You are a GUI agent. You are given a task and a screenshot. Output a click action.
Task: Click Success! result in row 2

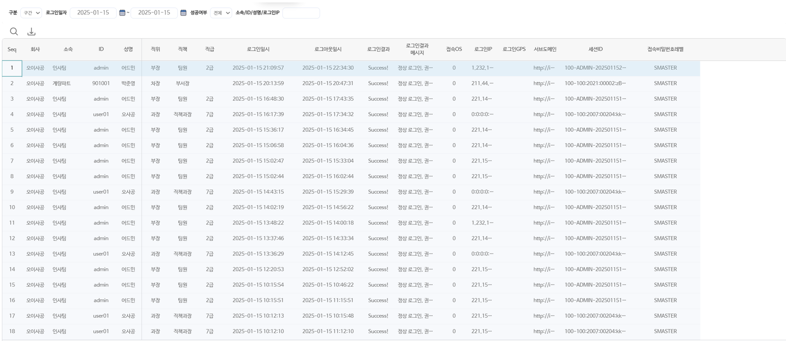pyautogui.click(x=378, y=84)
